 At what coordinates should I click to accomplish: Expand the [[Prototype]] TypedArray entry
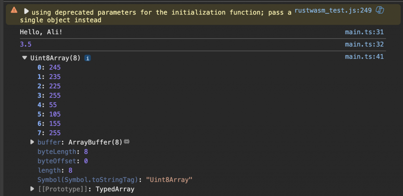coord(32,189)
